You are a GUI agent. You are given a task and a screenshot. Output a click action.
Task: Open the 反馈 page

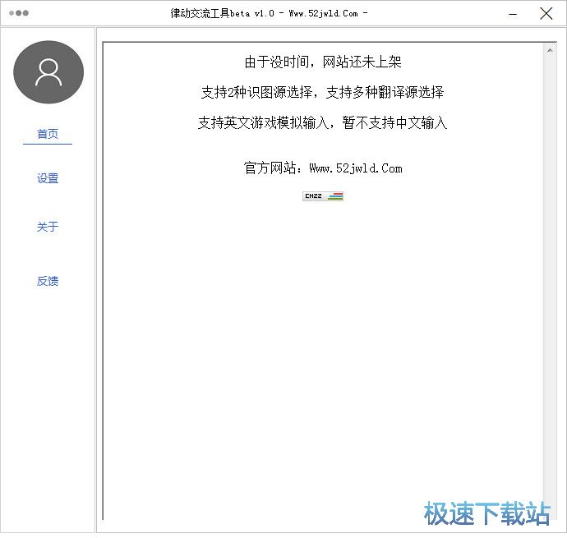[48, 281]
